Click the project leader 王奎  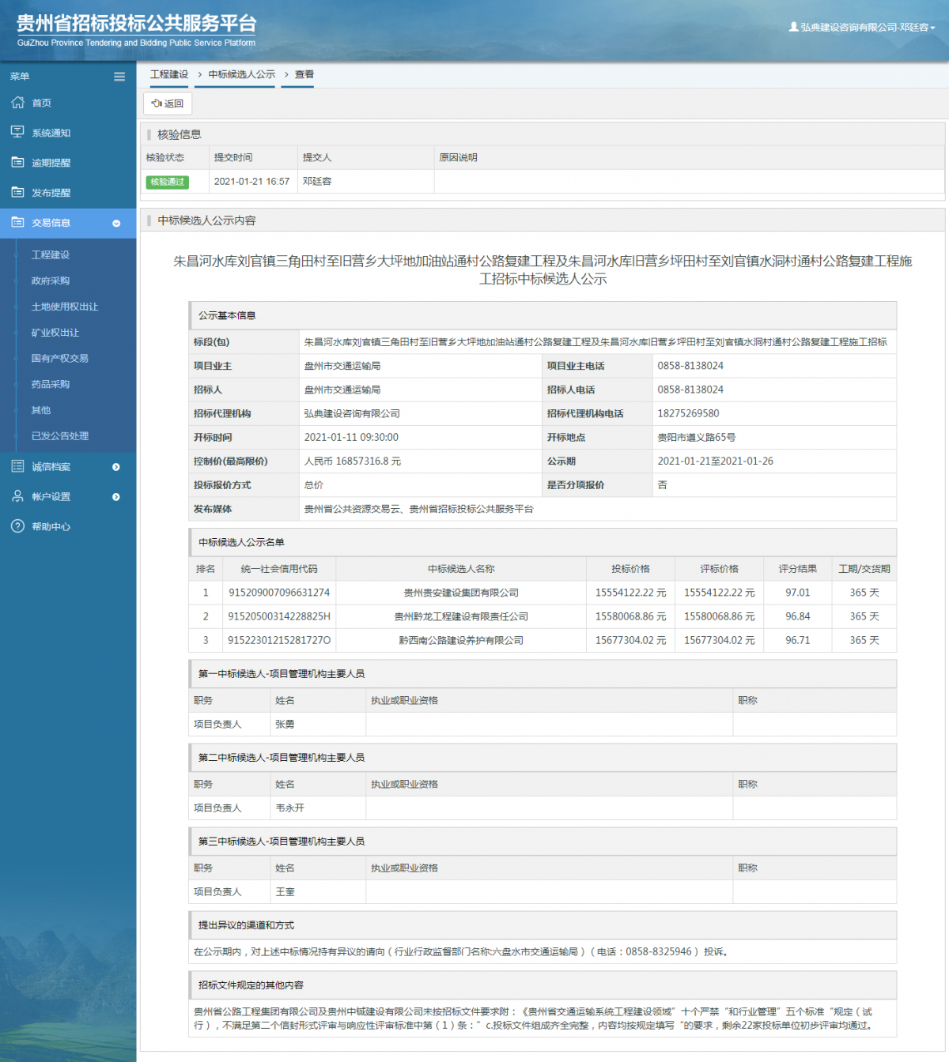click(x=285, y=891)
